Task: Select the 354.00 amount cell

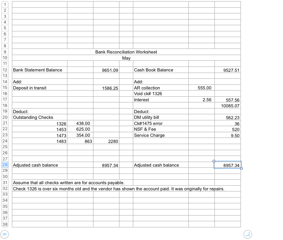Action: (80, 135)
